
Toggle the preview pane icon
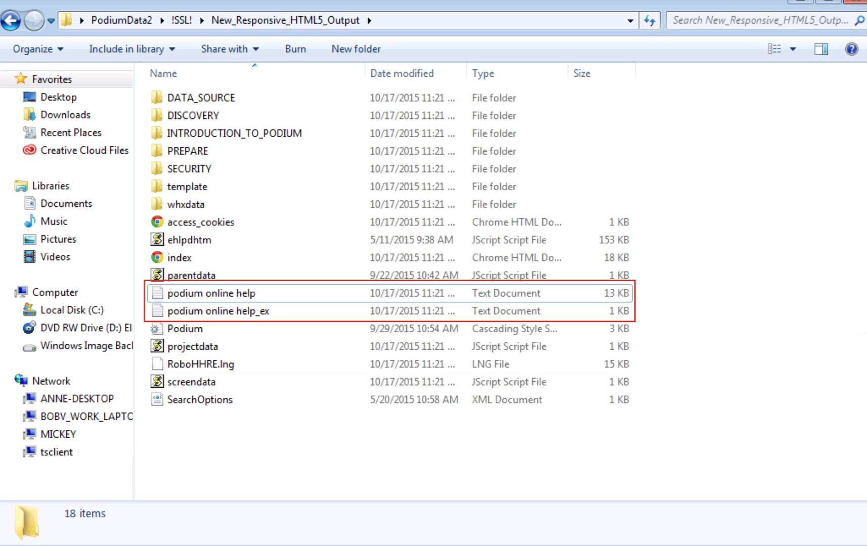tap(821, 49)
